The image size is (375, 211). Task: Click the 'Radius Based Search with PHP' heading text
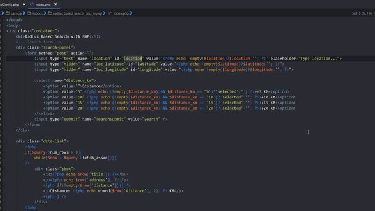[57, 36]
